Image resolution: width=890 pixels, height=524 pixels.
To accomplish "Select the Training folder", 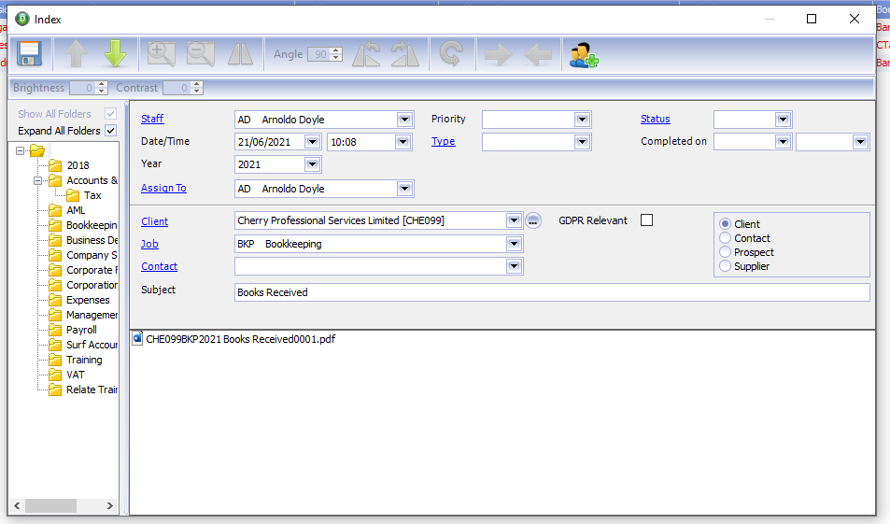I will (x=84, y=360).
